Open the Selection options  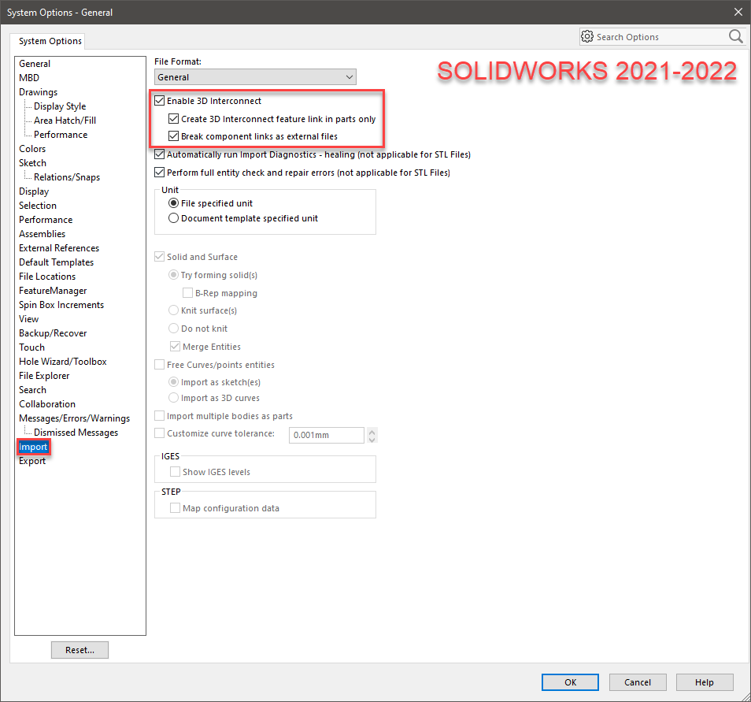[38, 205]
